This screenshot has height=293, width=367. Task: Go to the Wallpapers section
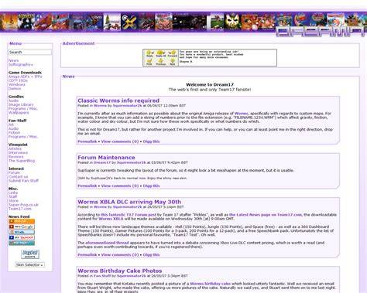[19, 113]
